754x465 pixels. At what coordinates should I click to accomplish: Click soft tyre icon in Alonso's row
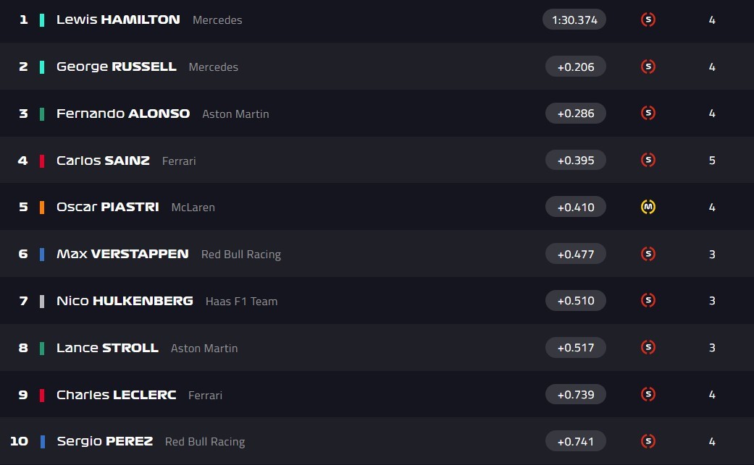click(x=648, y=113)
